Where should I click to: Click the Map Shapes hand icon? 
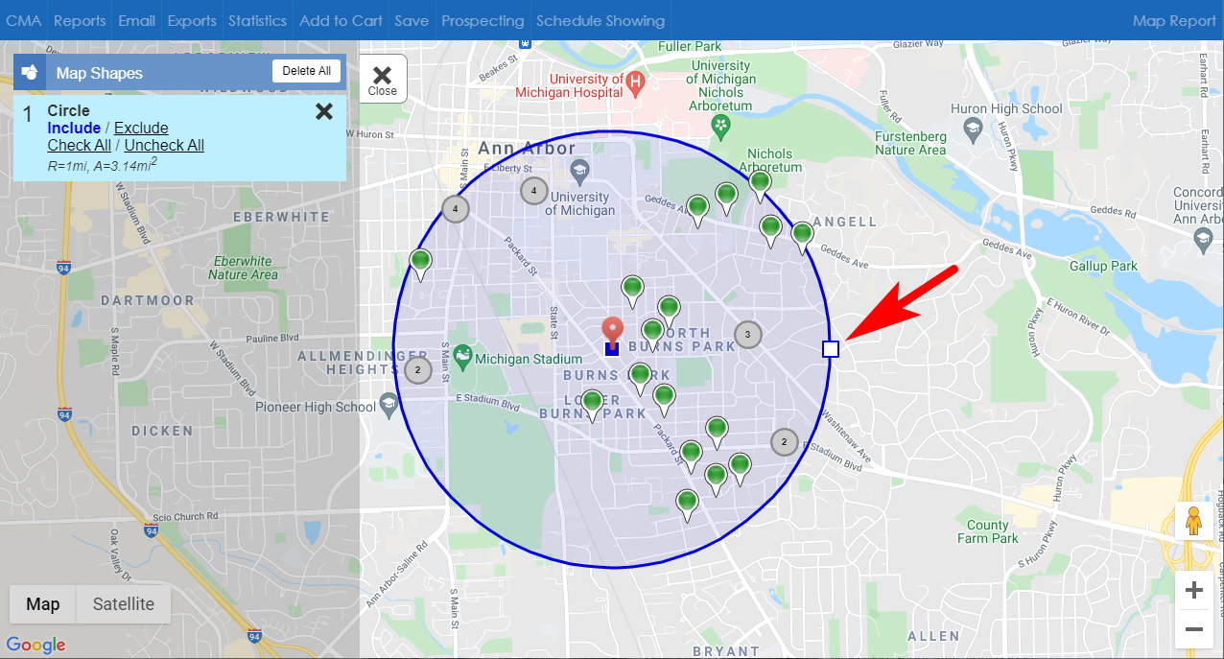[30, 72]
